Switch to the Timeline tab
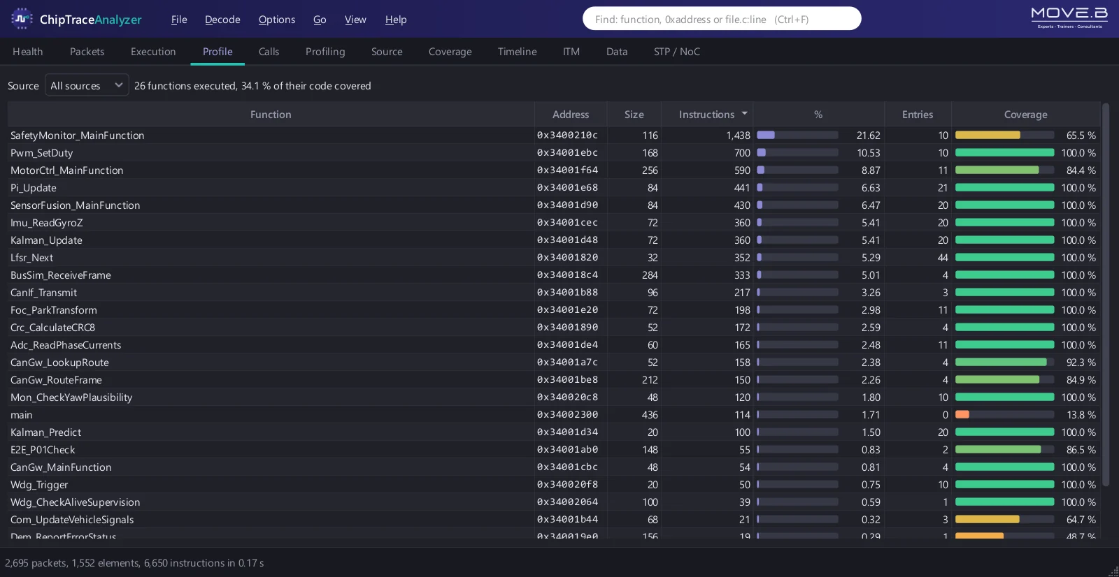The image size is (1119, 577). click(518, 52)
